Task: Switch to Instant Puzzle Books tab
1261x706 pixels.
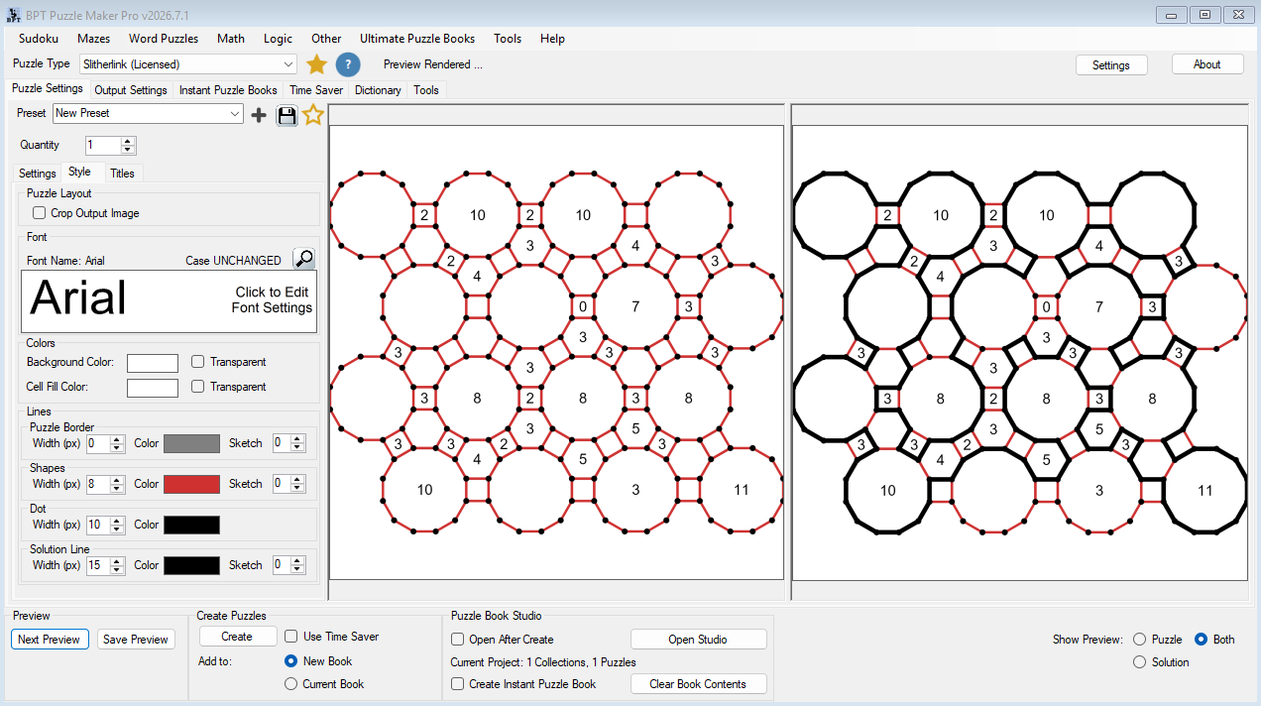Action: [x=228, y=90]
